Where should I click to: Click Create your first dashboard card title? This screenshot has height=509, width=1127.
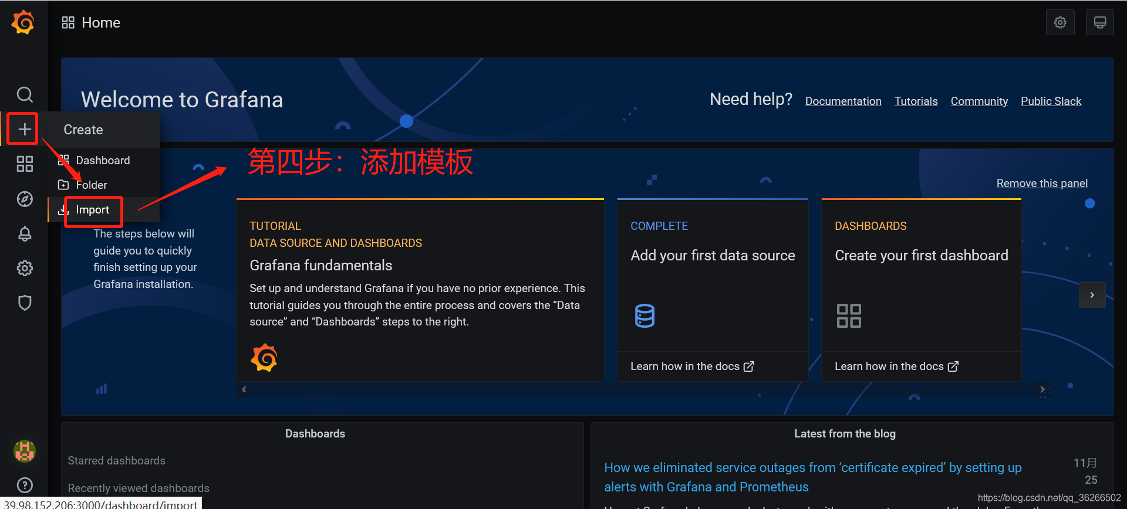click(922, 255)
